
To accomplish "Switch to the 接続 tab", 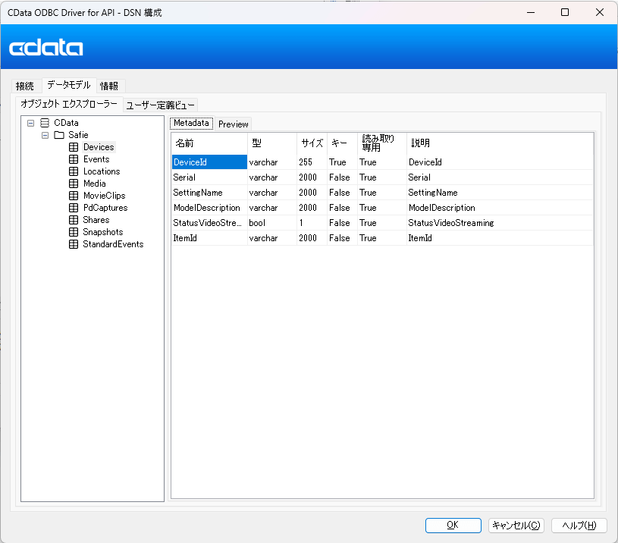I will (x=24, y=86).
